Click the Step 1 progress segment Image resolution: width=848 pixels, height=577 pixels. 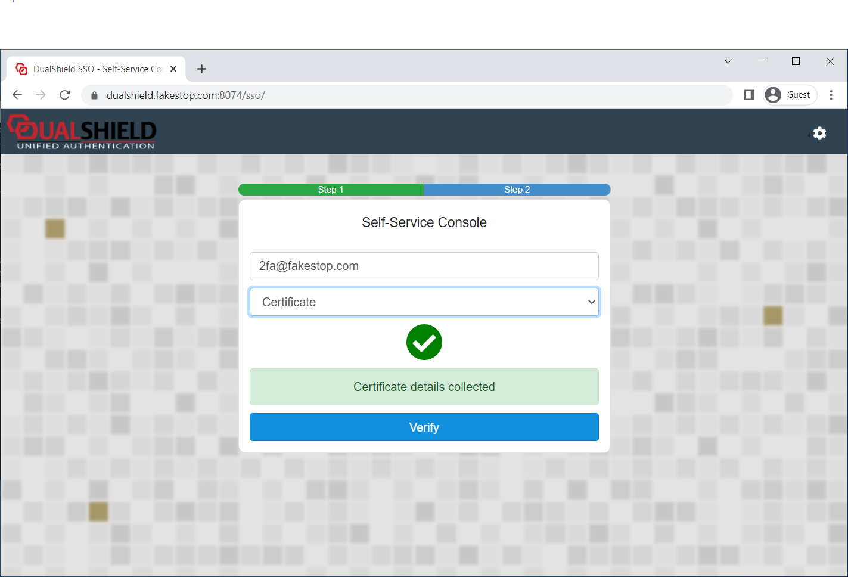pos(331,190)
